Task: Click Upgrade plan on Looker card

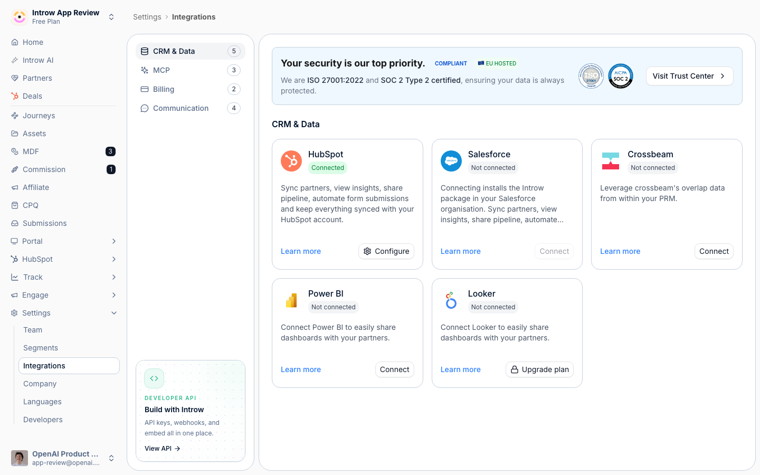Action: pos(539,369)
